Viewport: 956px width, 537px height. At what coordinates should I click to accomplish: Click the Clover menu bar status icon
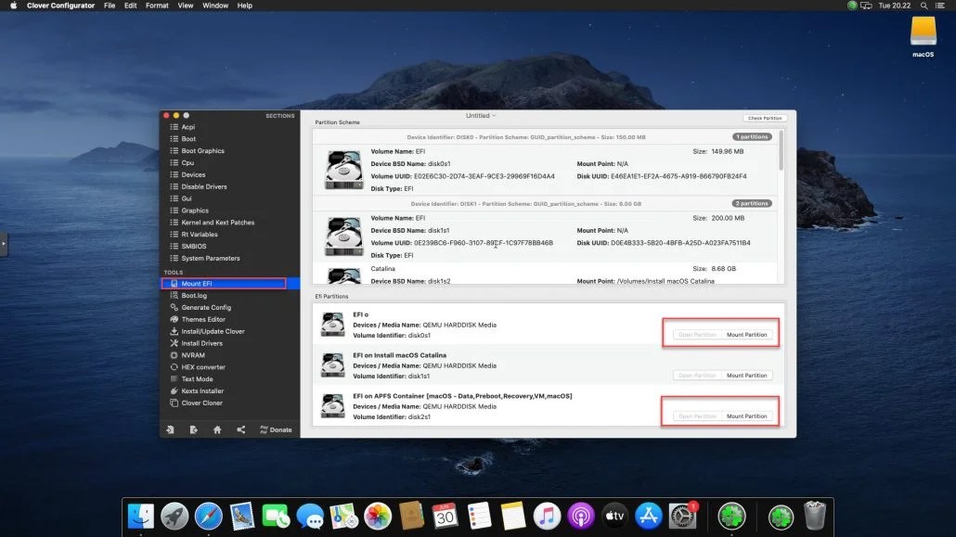[852, 6]
